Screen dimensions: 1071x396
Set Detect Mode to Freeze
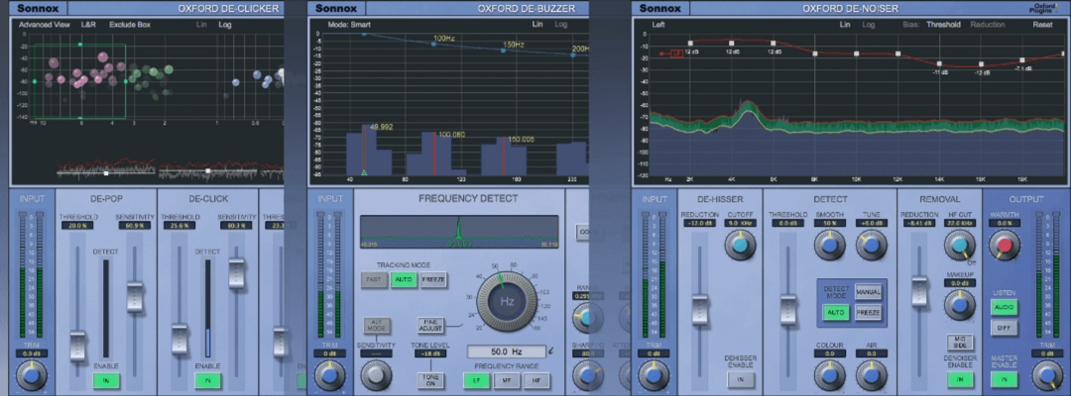tap(868, 313)
